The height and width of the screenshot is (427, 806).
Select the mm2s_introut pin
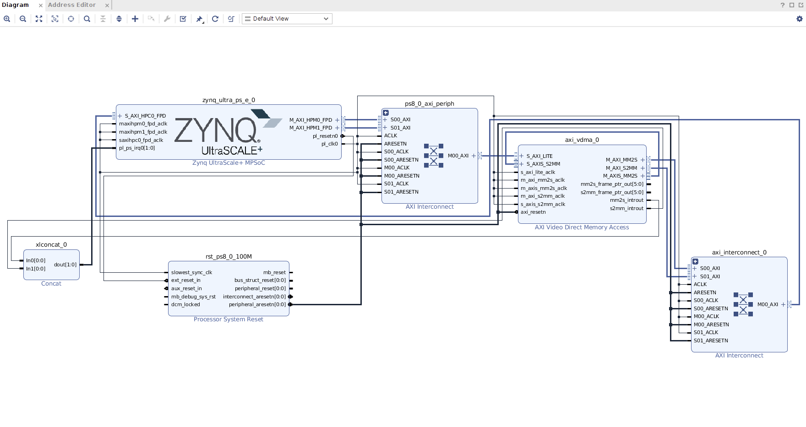click(x=627, y=200)
